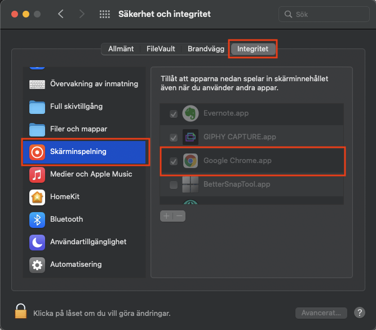Show all preferences via grid icon
The height and width of the screenshot is (330, 376).
click(105, 14)
